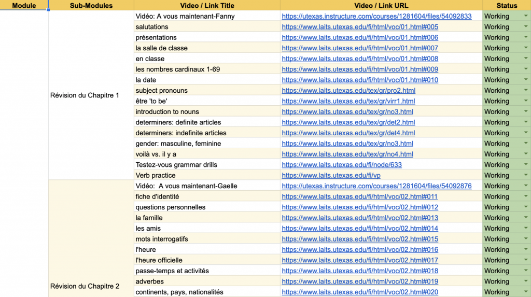
Task: Select the 'l'heure' title cell
Action: click(207, 250)
